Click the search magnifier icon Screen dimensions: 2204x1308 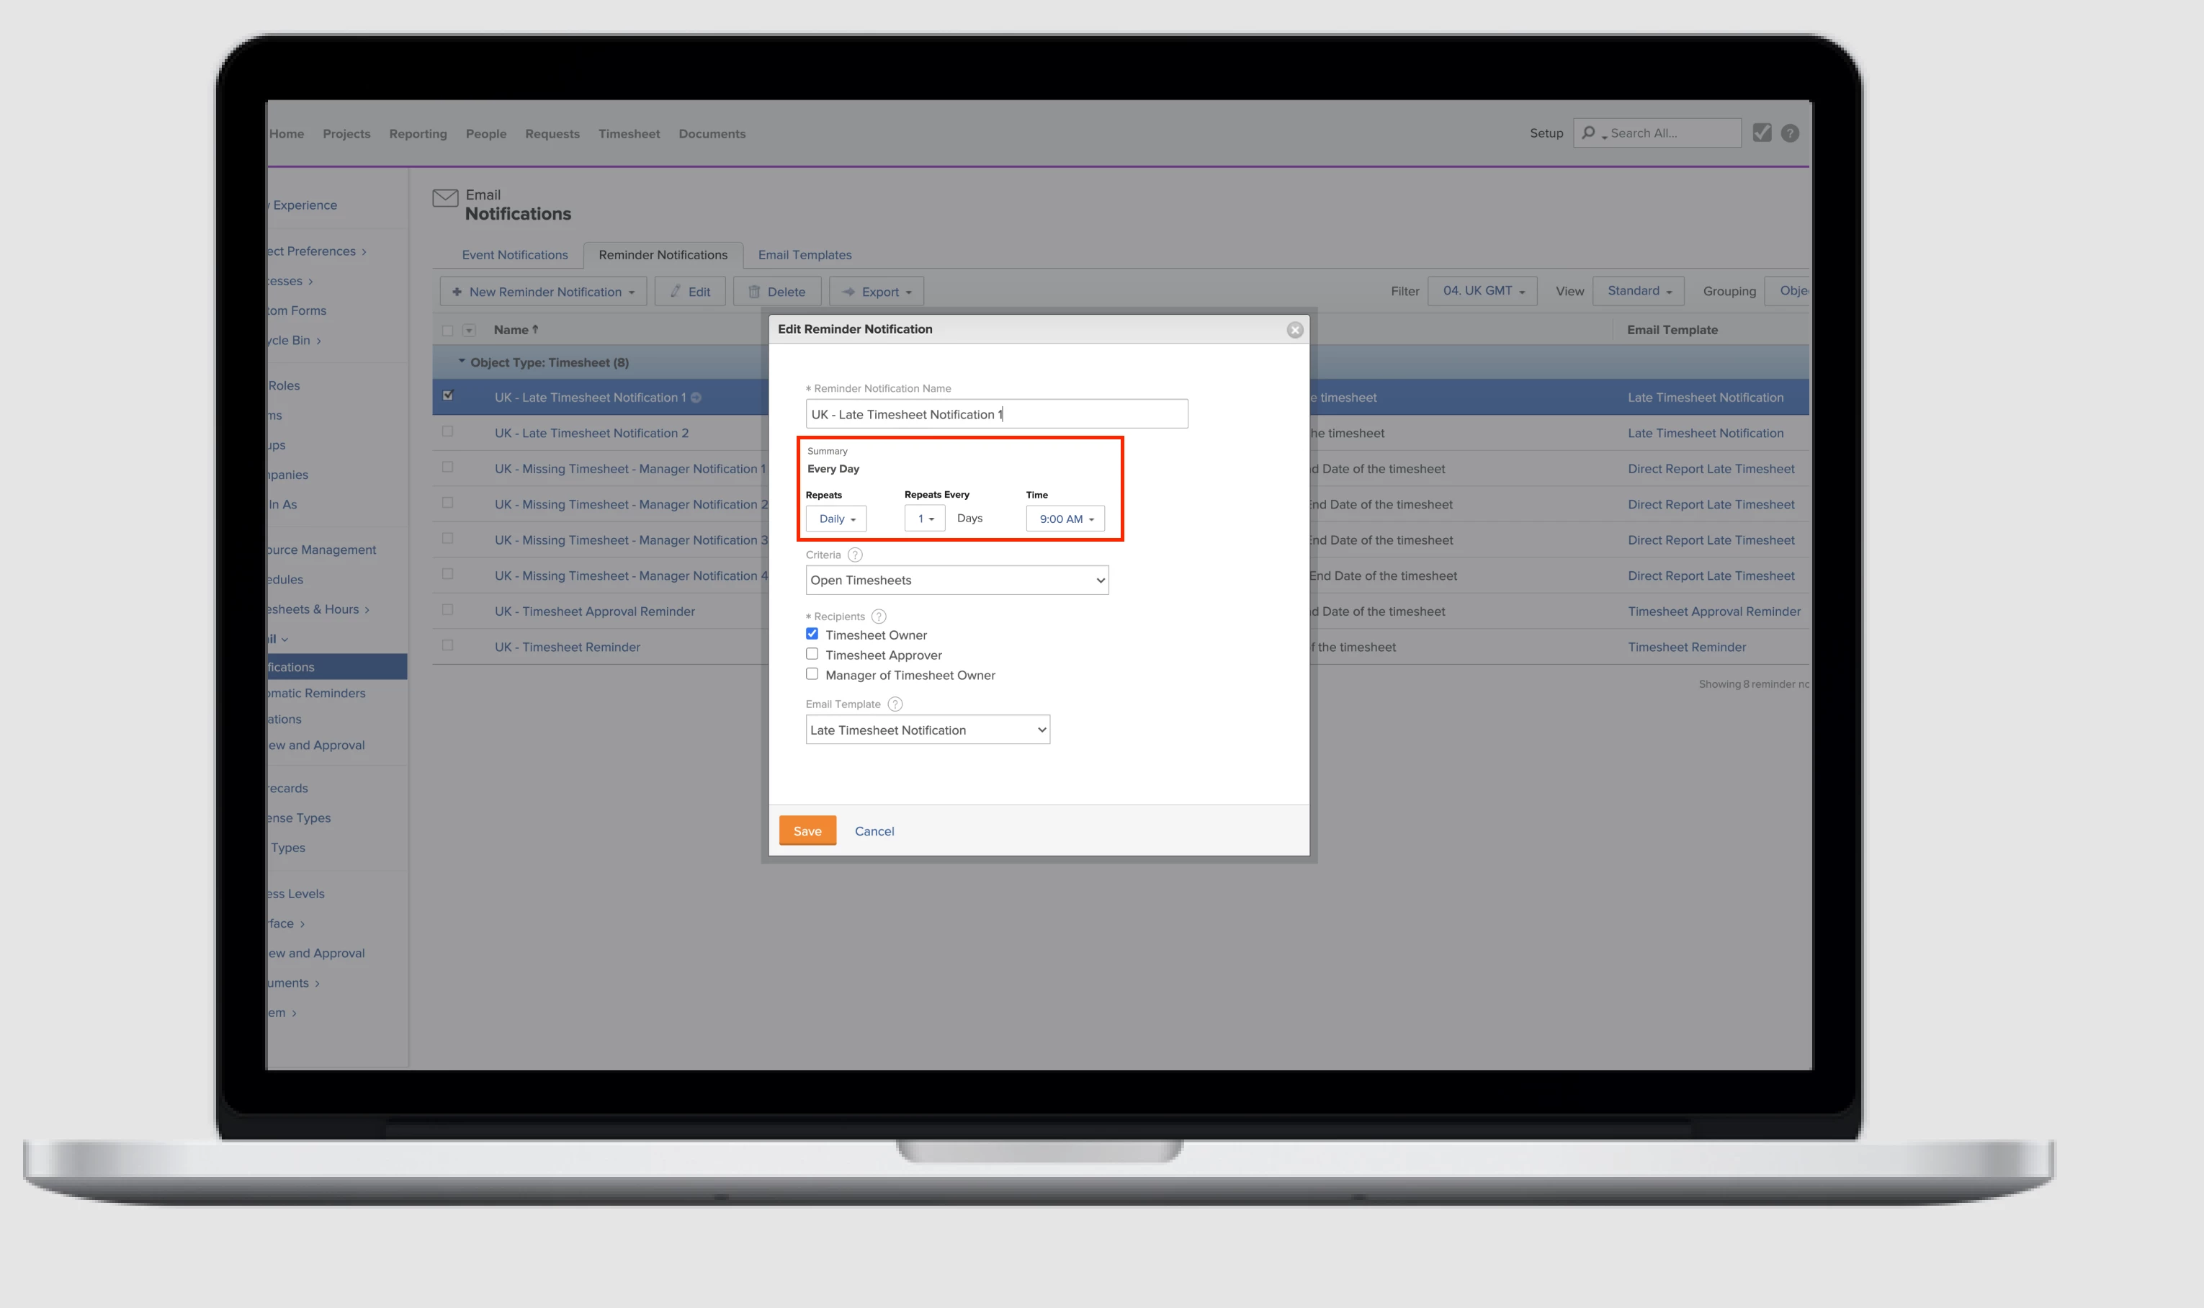(1588, 133)
